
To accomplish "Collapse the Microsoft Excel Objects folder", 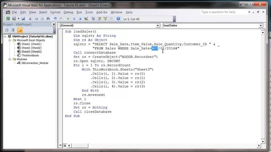I will point(10,40).
